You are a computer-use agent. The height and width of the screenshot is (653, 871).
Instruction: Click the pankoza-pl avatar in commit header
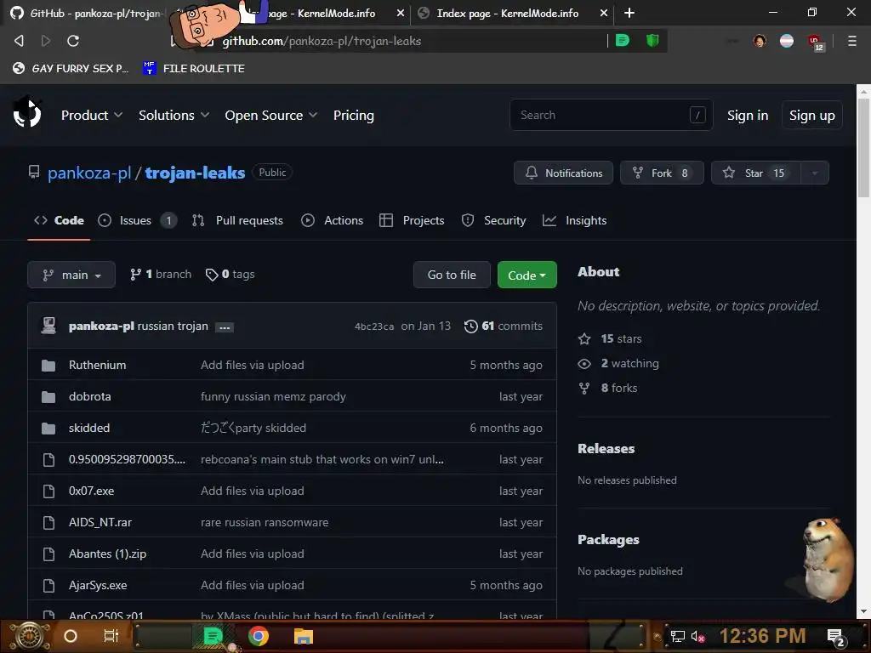48,326
